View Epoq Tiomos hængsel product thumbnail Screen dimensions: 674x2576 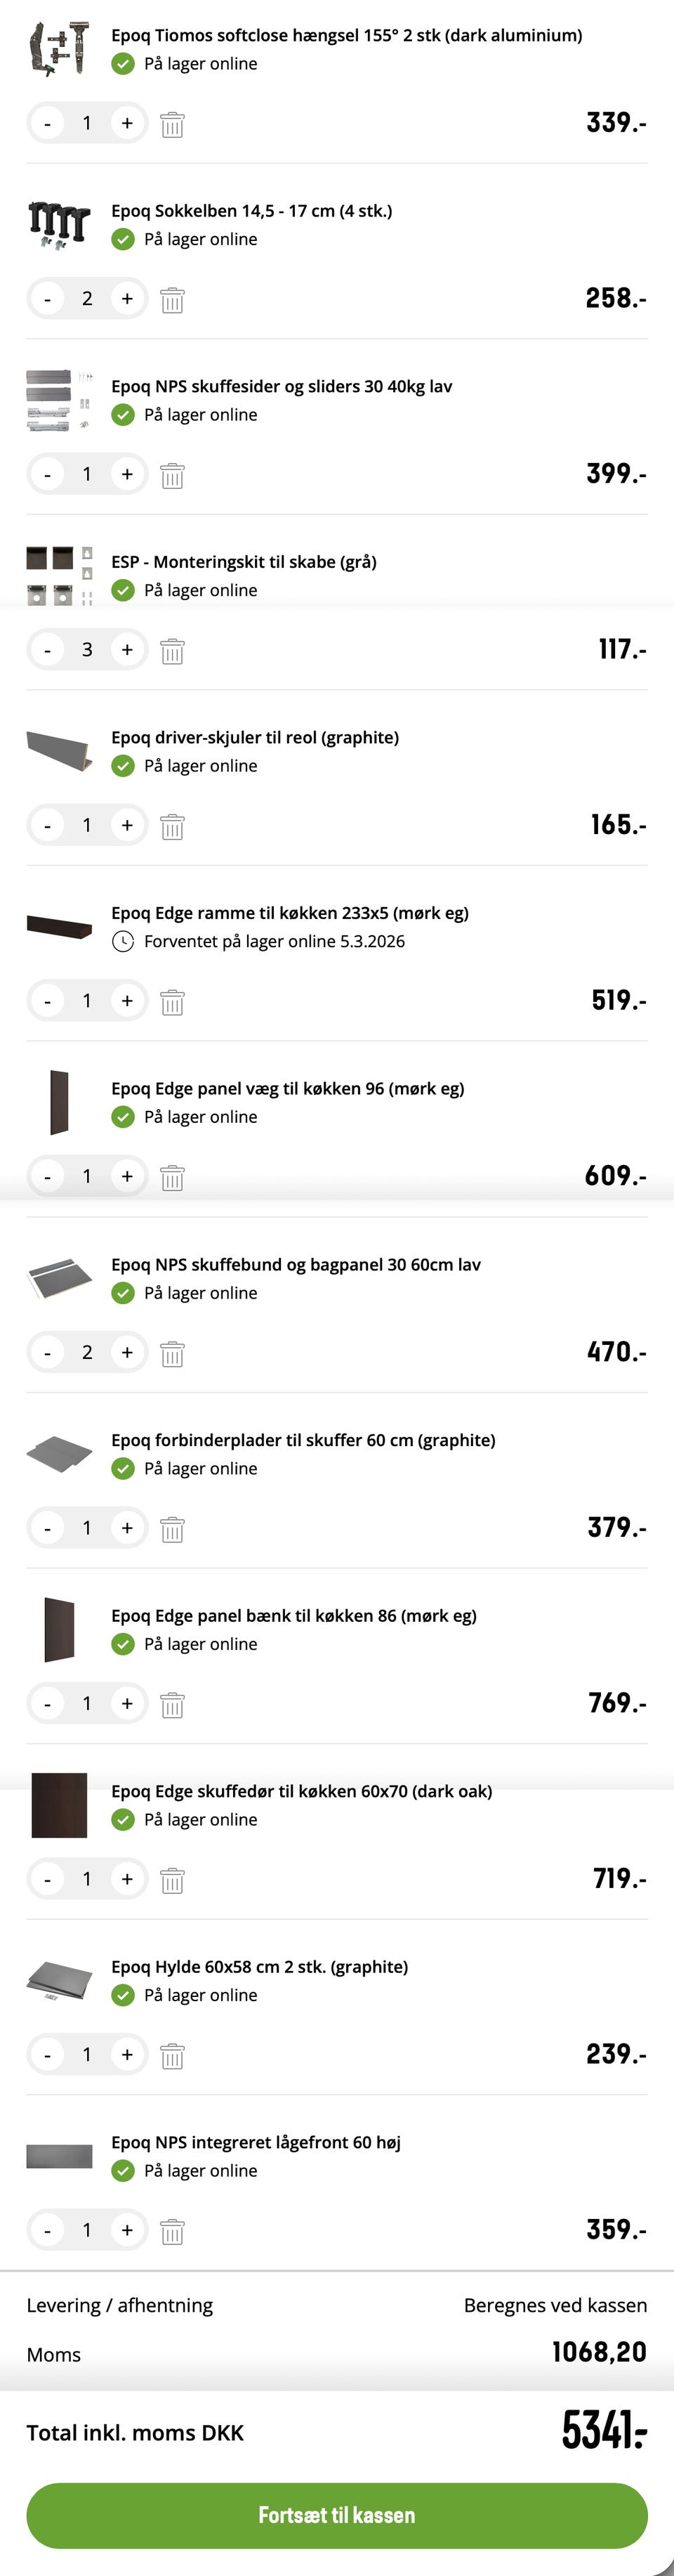pos(59,49)
